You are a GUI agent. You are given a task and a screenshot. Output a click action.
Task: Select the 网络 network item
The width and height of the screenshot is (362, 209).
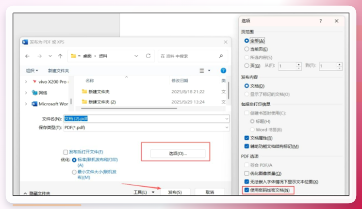tap(40, 93)
